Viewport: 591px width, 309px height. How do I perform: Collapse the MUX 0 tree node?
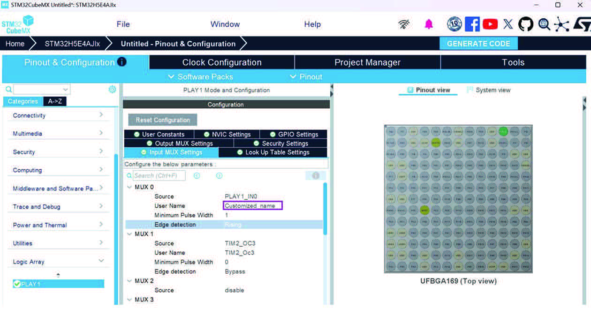pos(129,187)
